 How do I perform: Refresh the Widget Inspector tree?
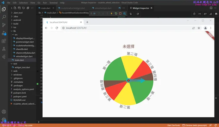[x=138, y=14]
